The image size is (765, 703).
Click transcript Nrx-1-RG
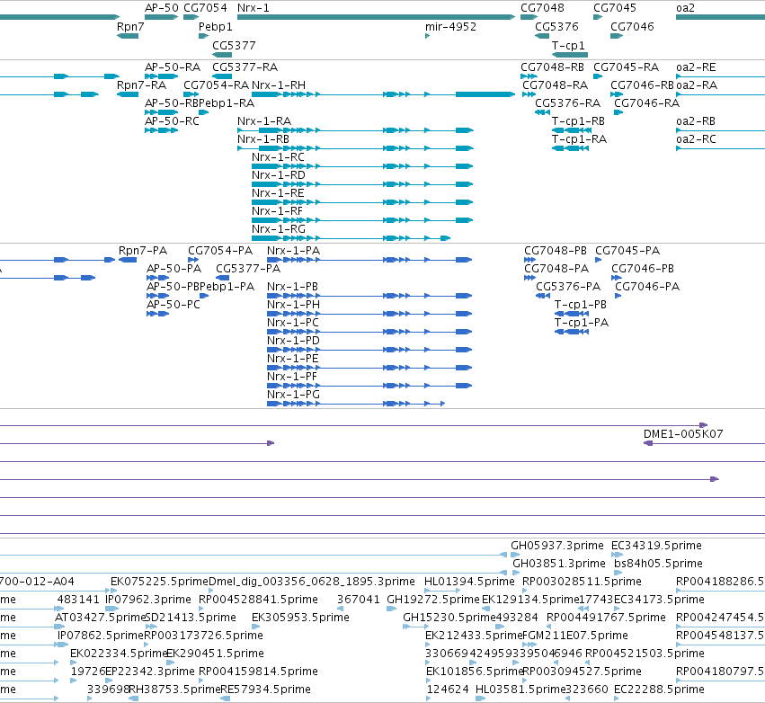pos(279,229)
